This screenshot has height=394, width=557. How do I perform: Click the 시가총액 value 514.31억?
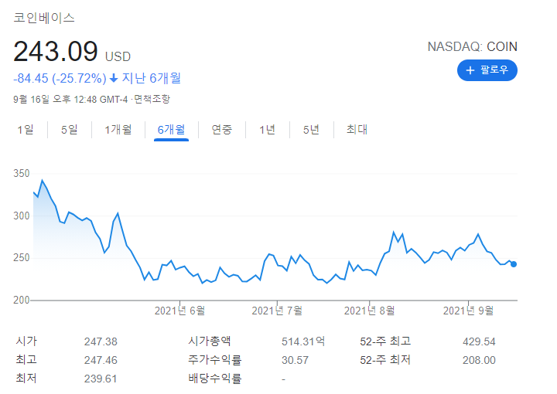coord(303,341)
